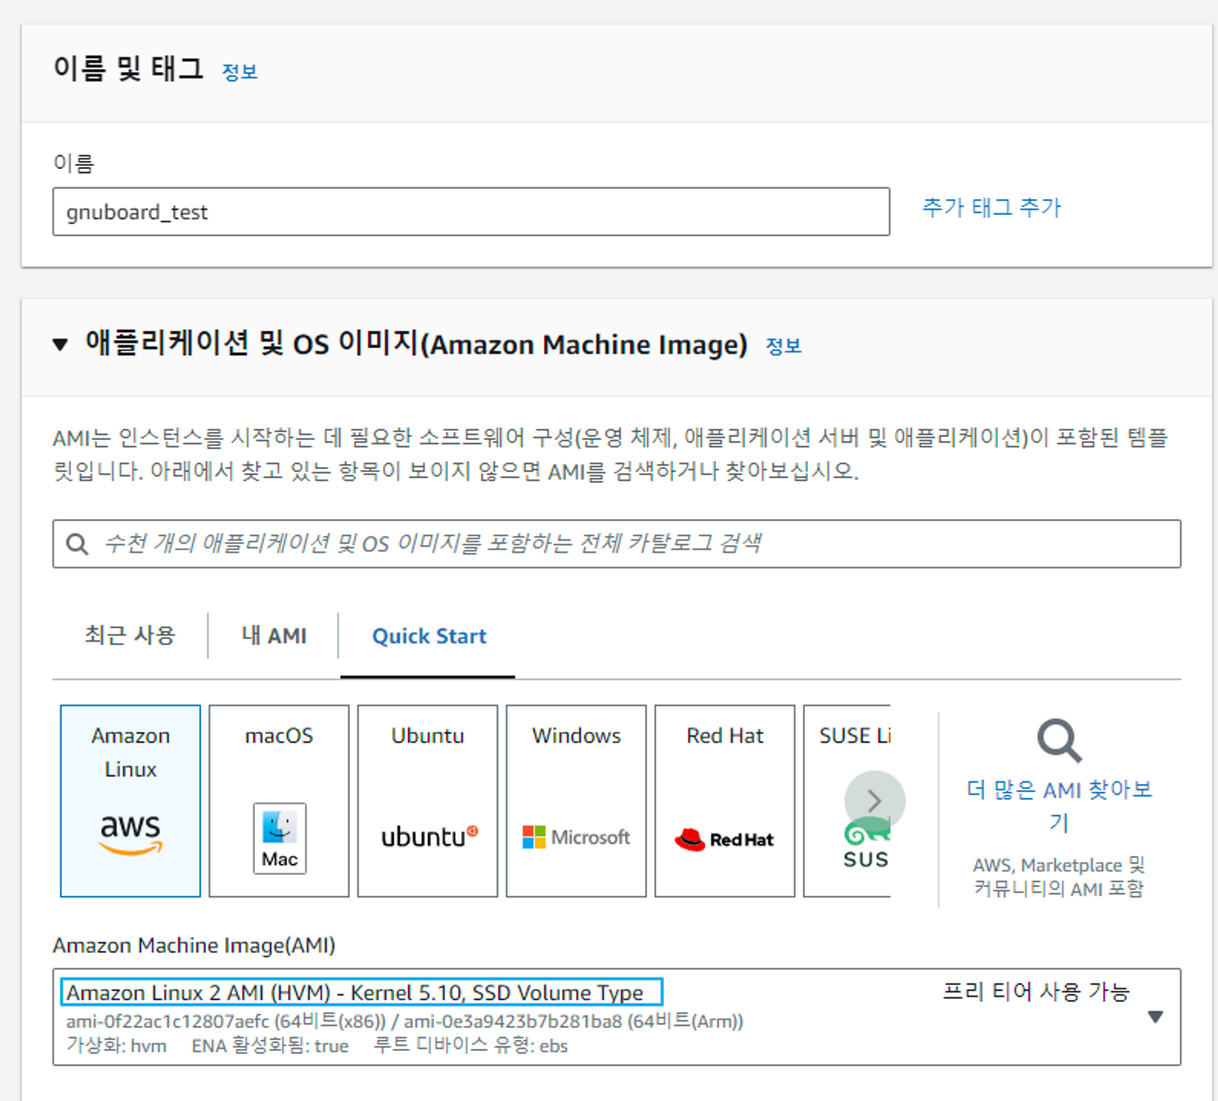Click 정보 link beside 이름 및 태그

tap(239, 72)
